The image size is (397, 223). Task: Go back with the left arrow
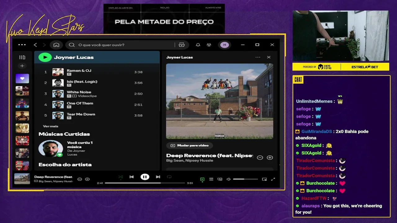click(x=35, y=45)
